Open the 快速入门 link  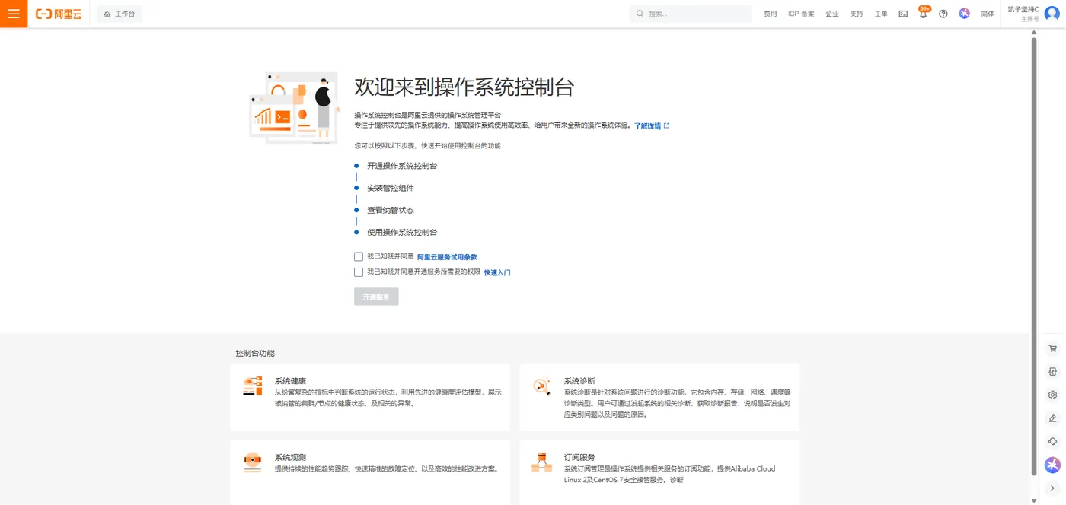[497, 272]
